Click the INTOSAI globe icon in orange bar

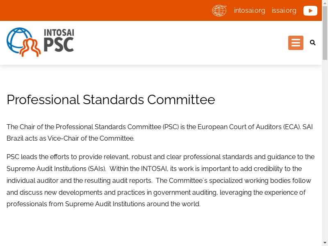[x=219, y=11]
